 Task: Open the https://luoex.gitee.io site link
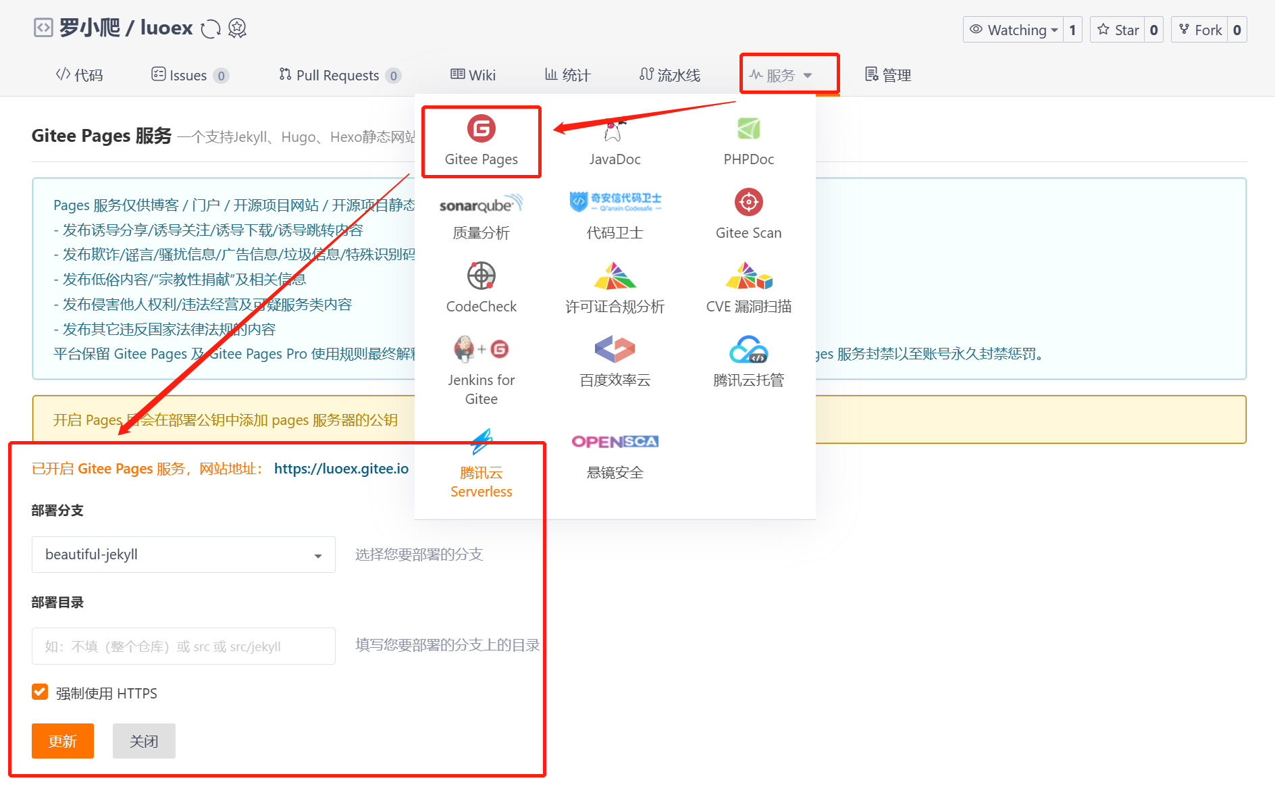341,469
